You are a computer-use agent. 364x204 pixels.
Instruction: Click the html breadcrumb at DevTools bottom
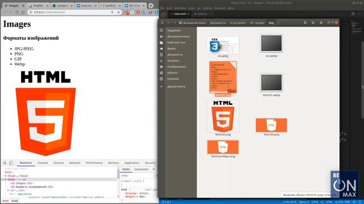[x=5, y=201]
